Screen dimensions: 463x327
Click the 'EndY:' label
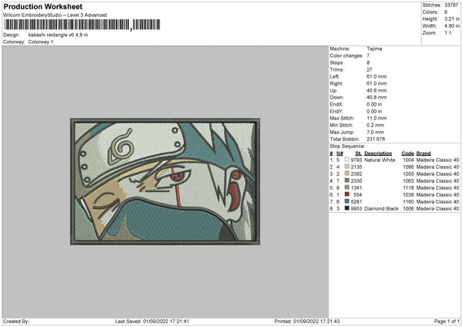(336, 111)
